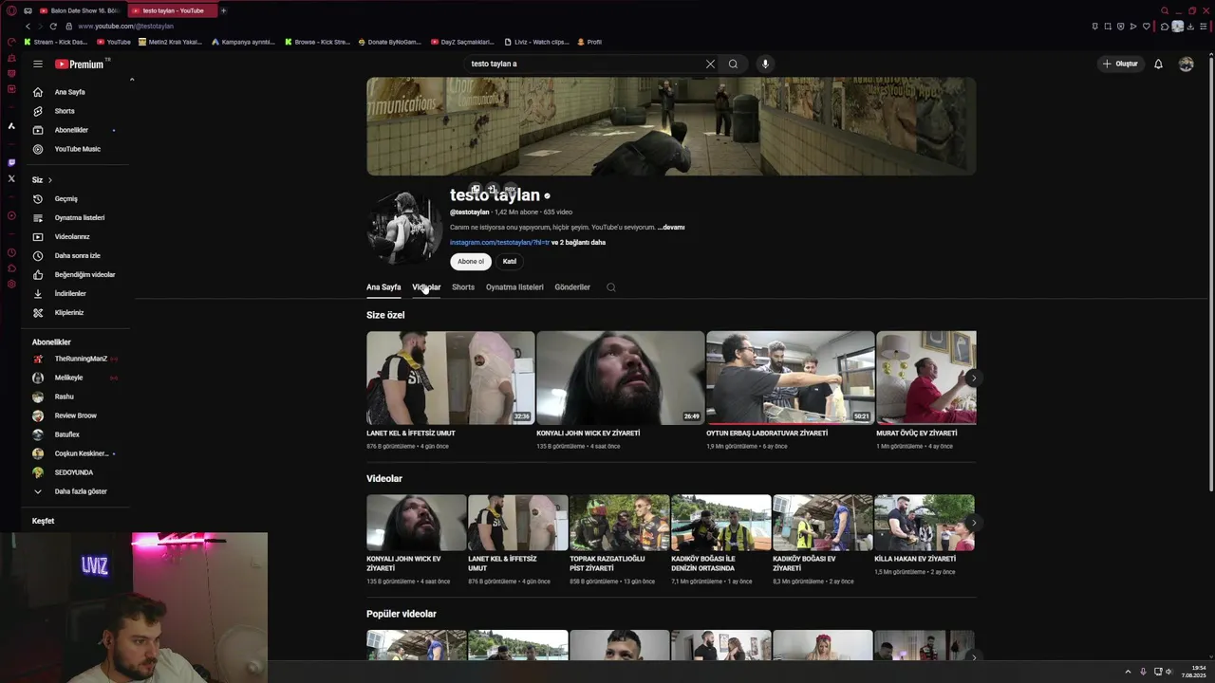Open İndirilenler downloads page
Image resolution: width=1215 pixels, height=683 pixels.
tap(77, 293)
